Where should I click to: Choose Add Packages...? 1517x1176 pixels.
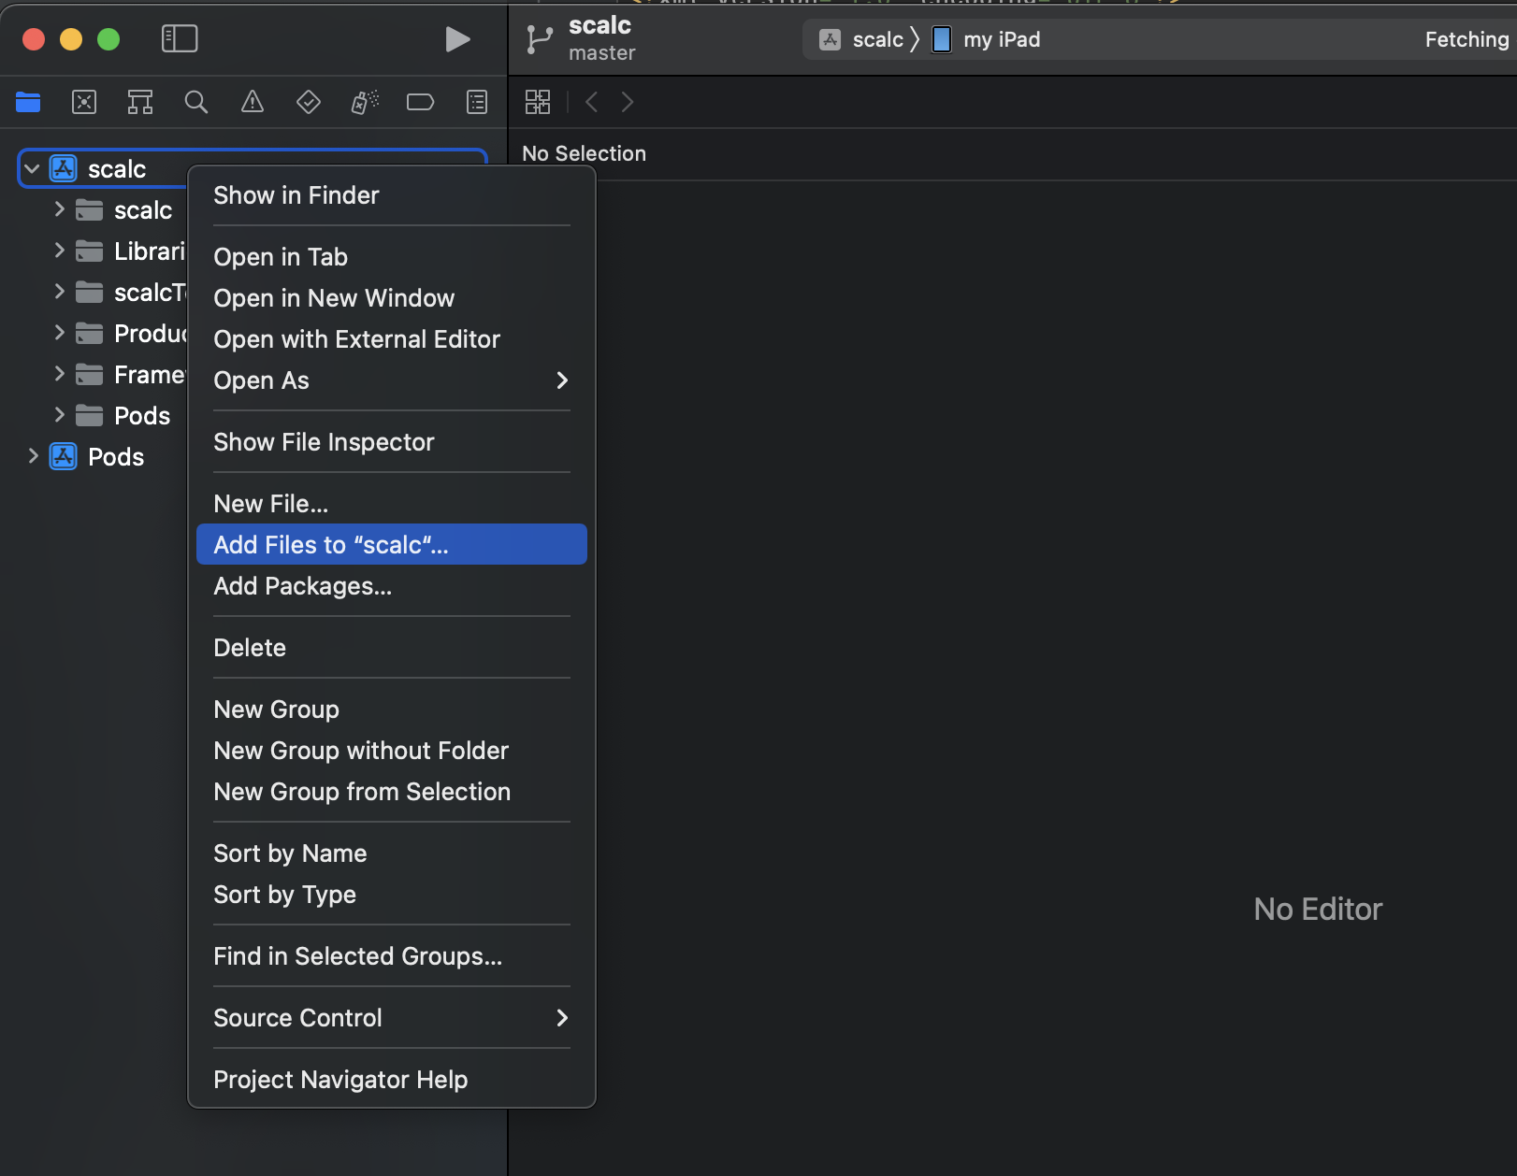point(391,586)
